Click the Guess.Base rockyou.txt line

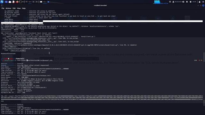[x=26, y=75]
